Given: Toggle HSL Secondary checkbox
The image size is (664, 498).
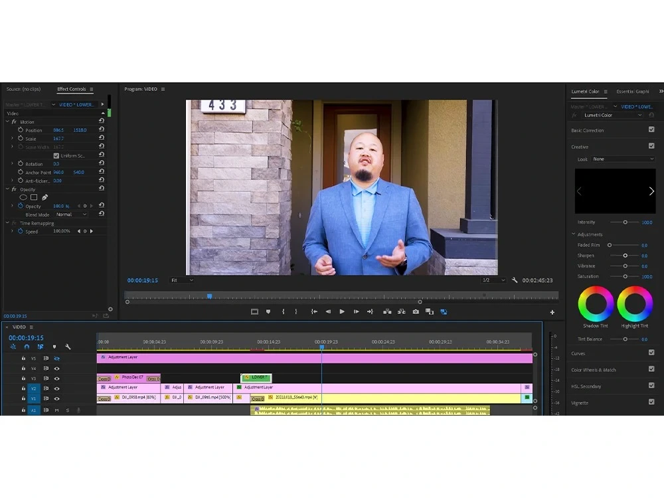Looking at the screenshot, I should [651, 385].
